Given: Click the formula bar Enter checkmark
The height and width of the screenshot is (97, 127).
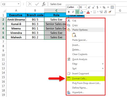Looking at the screenshot, I should click(x=37, y=4).
